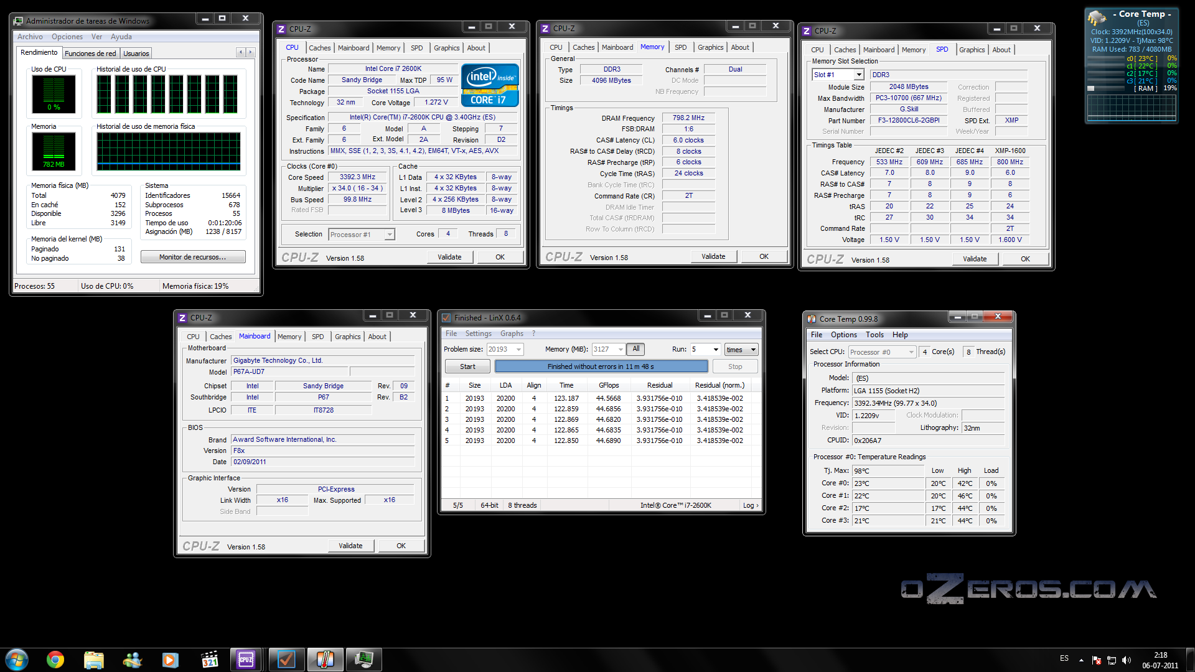The image size is (1195, 672).
Task: Click the Core Temp gadget processor icon
Action: pos(1097,17)
